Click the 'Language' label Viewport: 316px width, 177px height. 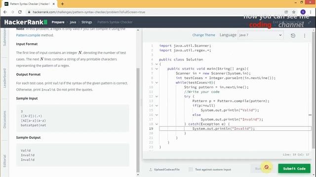tap(228, 35)
